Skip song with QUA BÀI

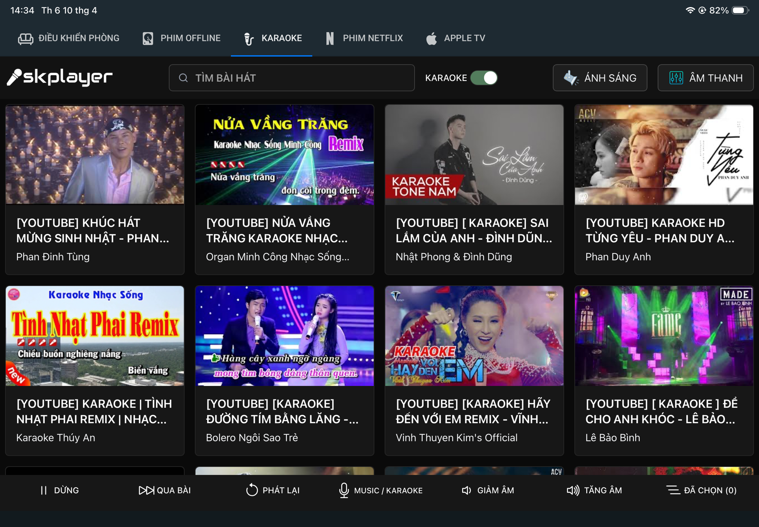point(164,490)
